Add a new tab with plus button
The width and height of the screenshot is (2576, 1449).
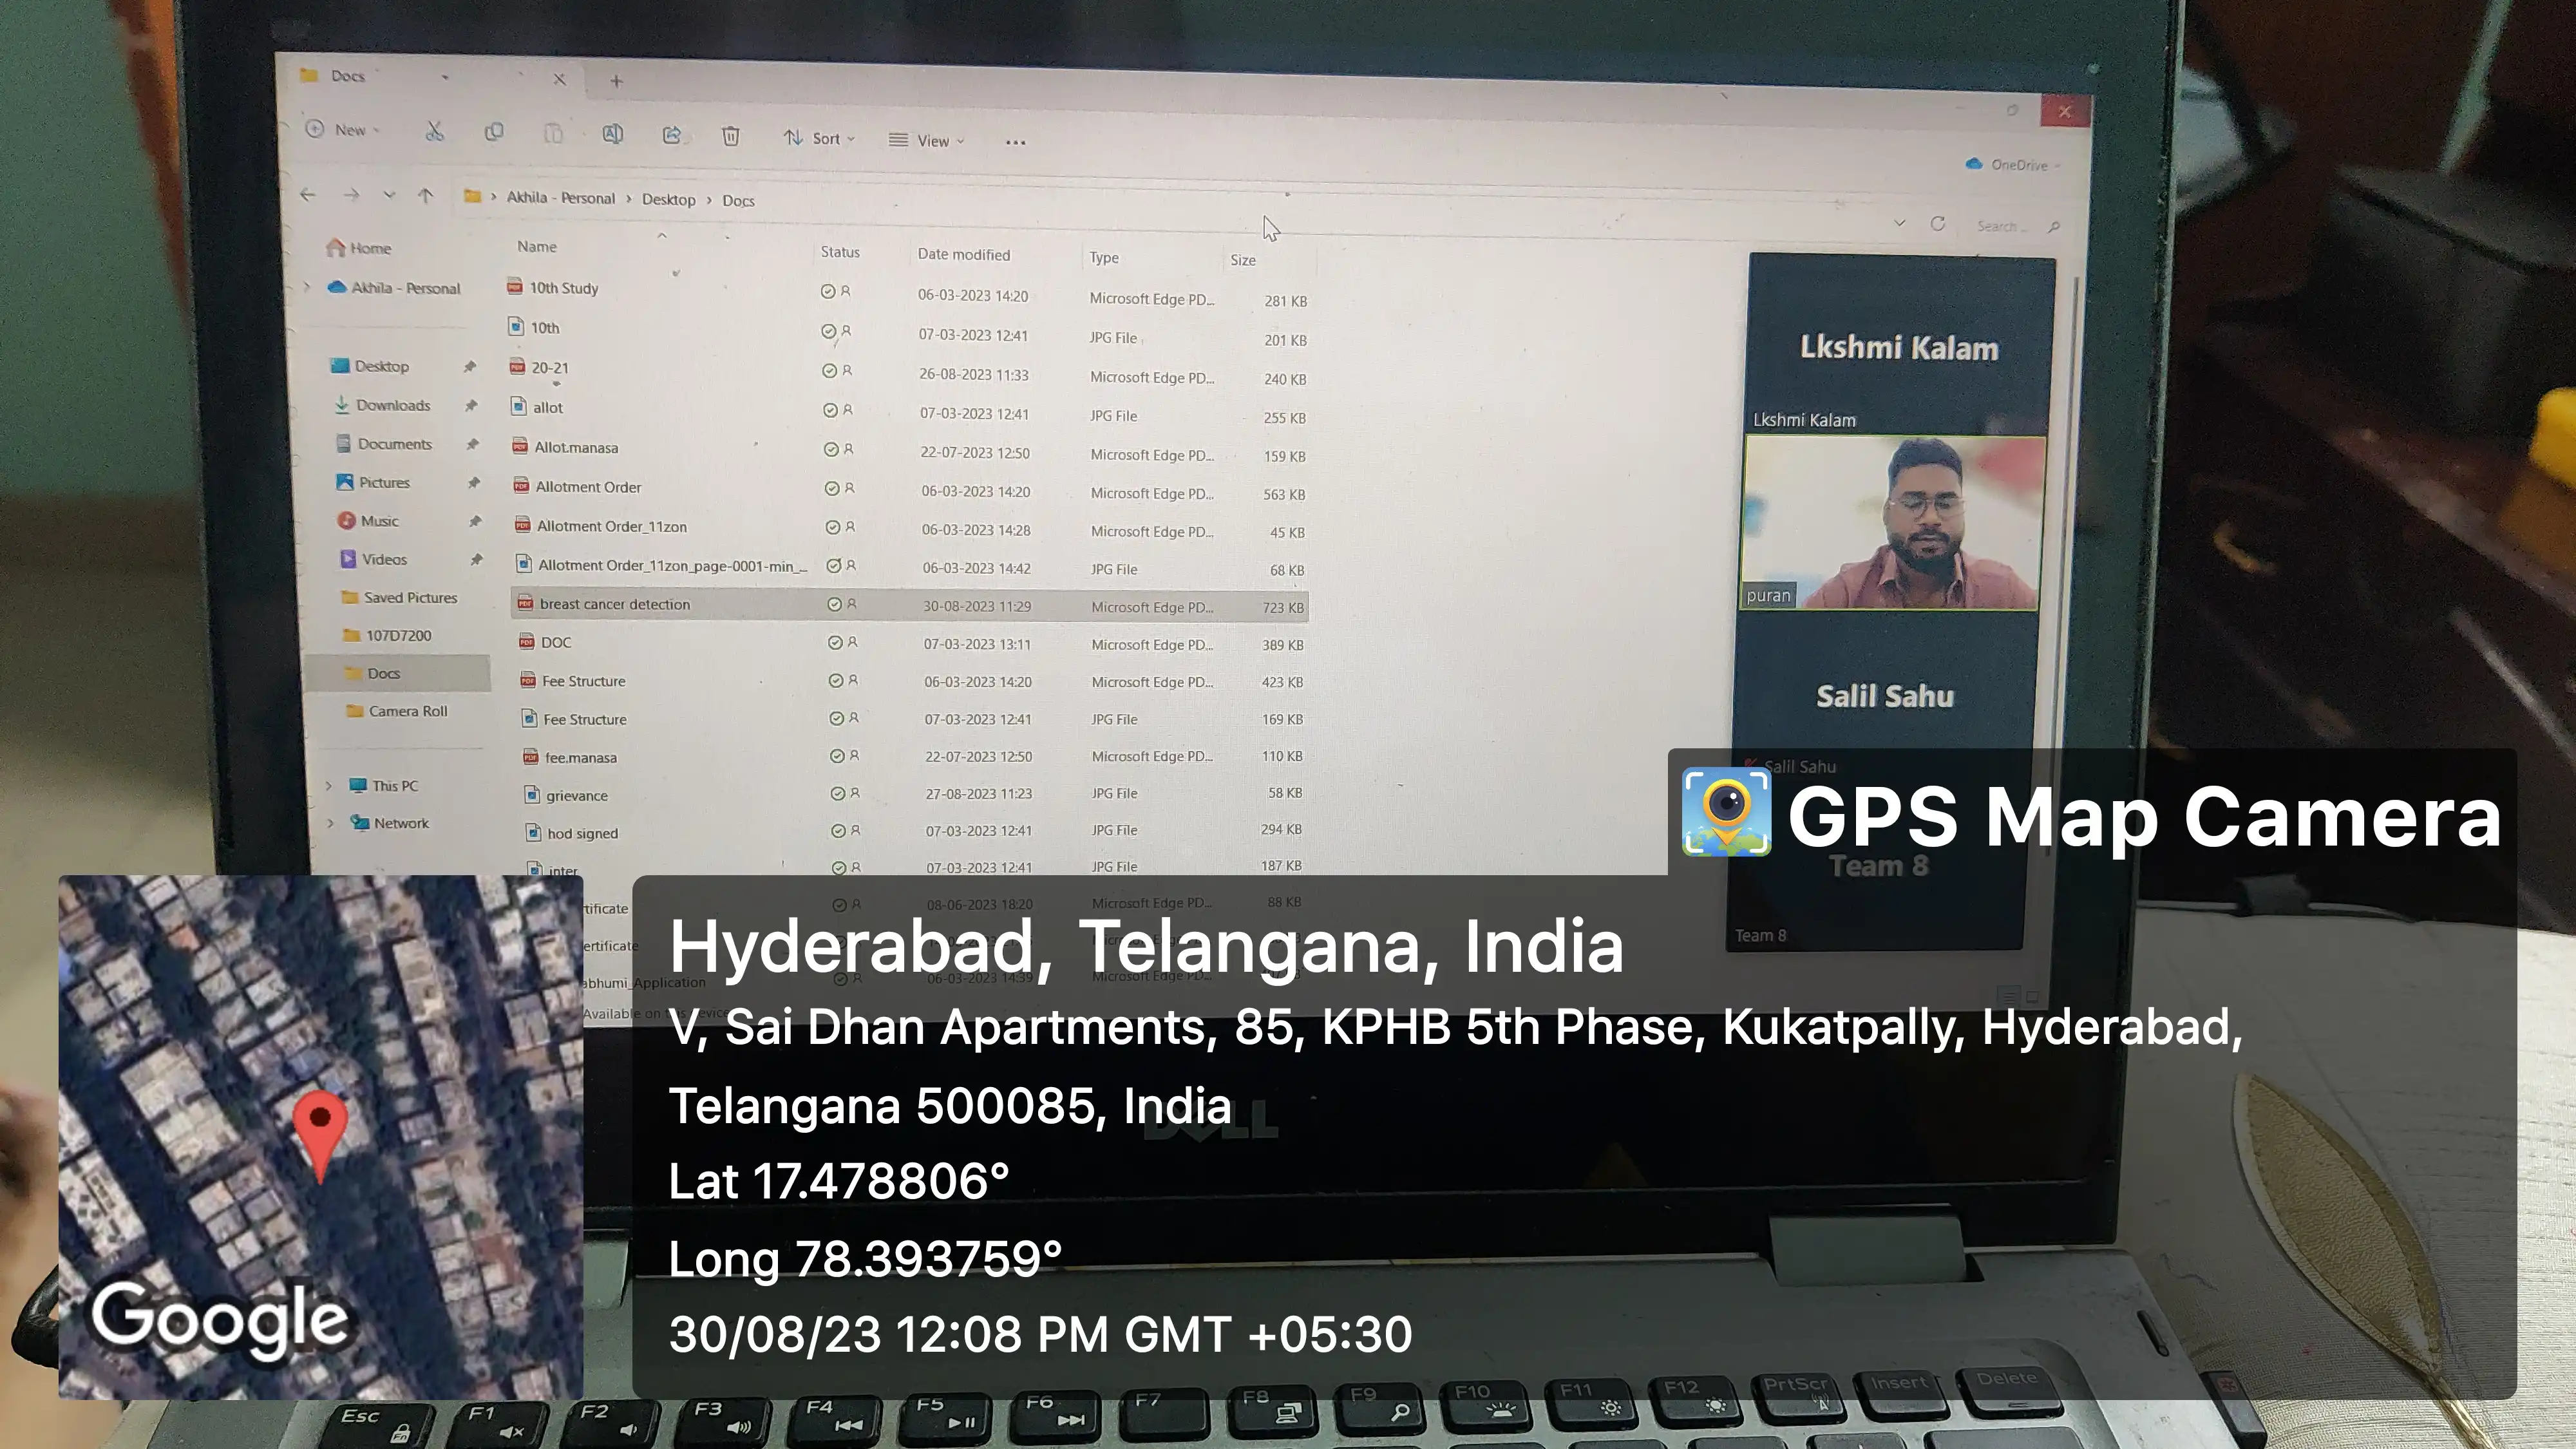[616, 81]
